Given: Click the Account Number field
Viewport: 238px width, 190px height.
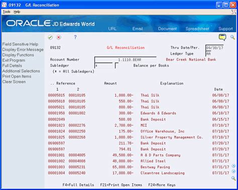Looking at the screenshot, I should point(126,60).
